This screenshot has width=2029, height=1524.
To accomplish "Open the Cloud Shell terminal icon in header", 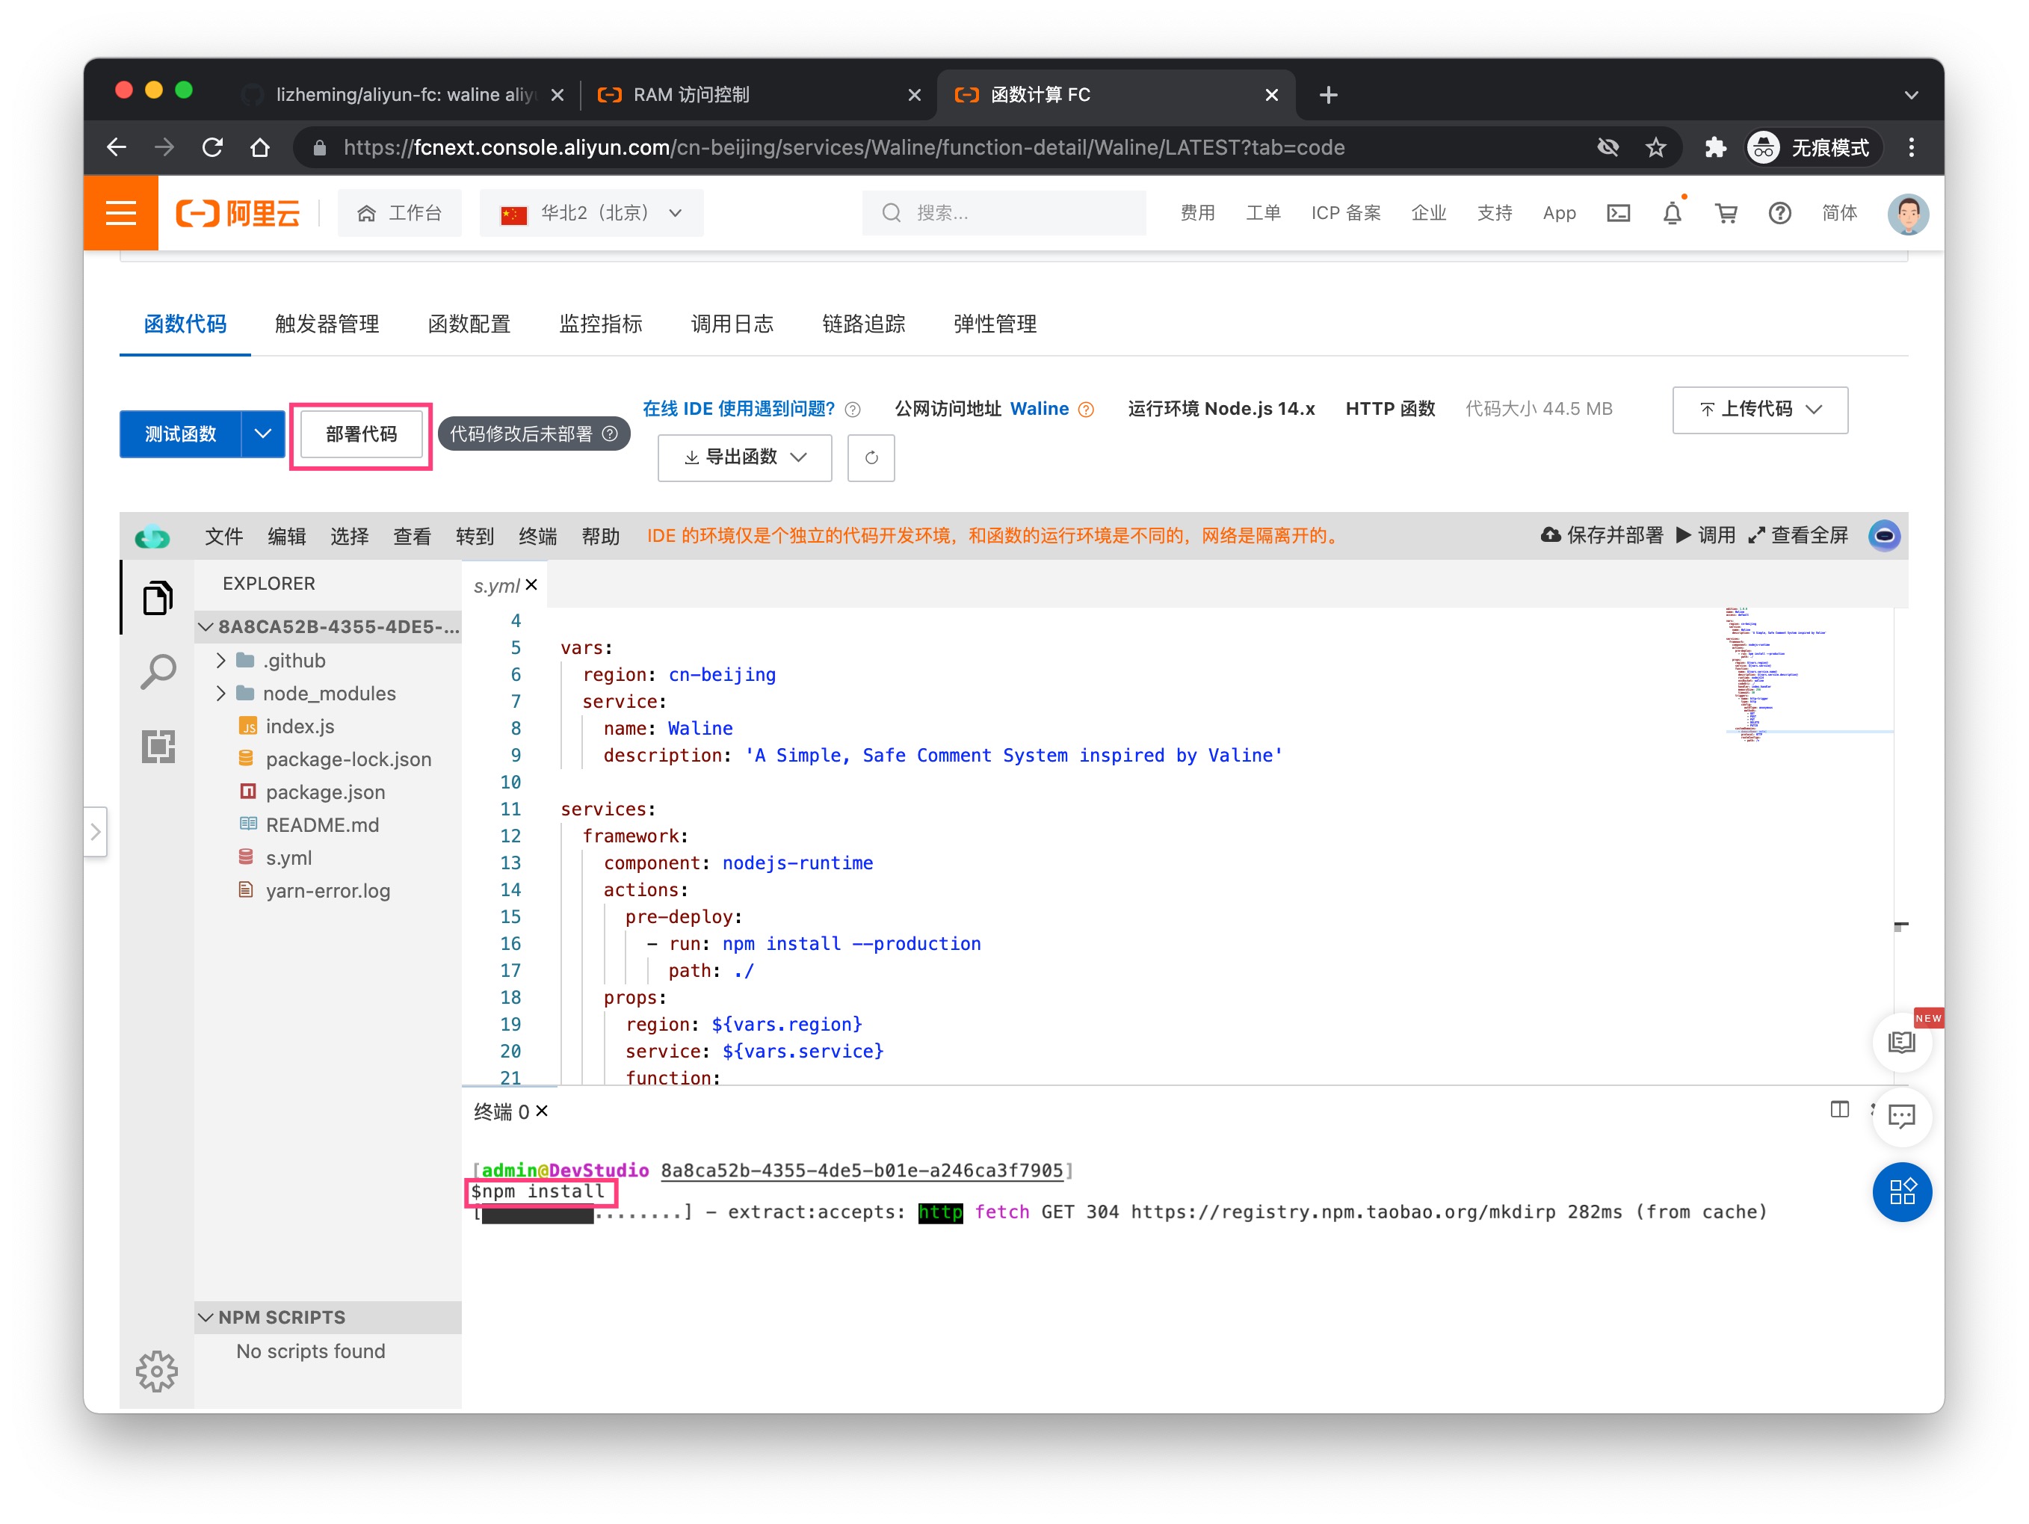I will [1618, 213].
